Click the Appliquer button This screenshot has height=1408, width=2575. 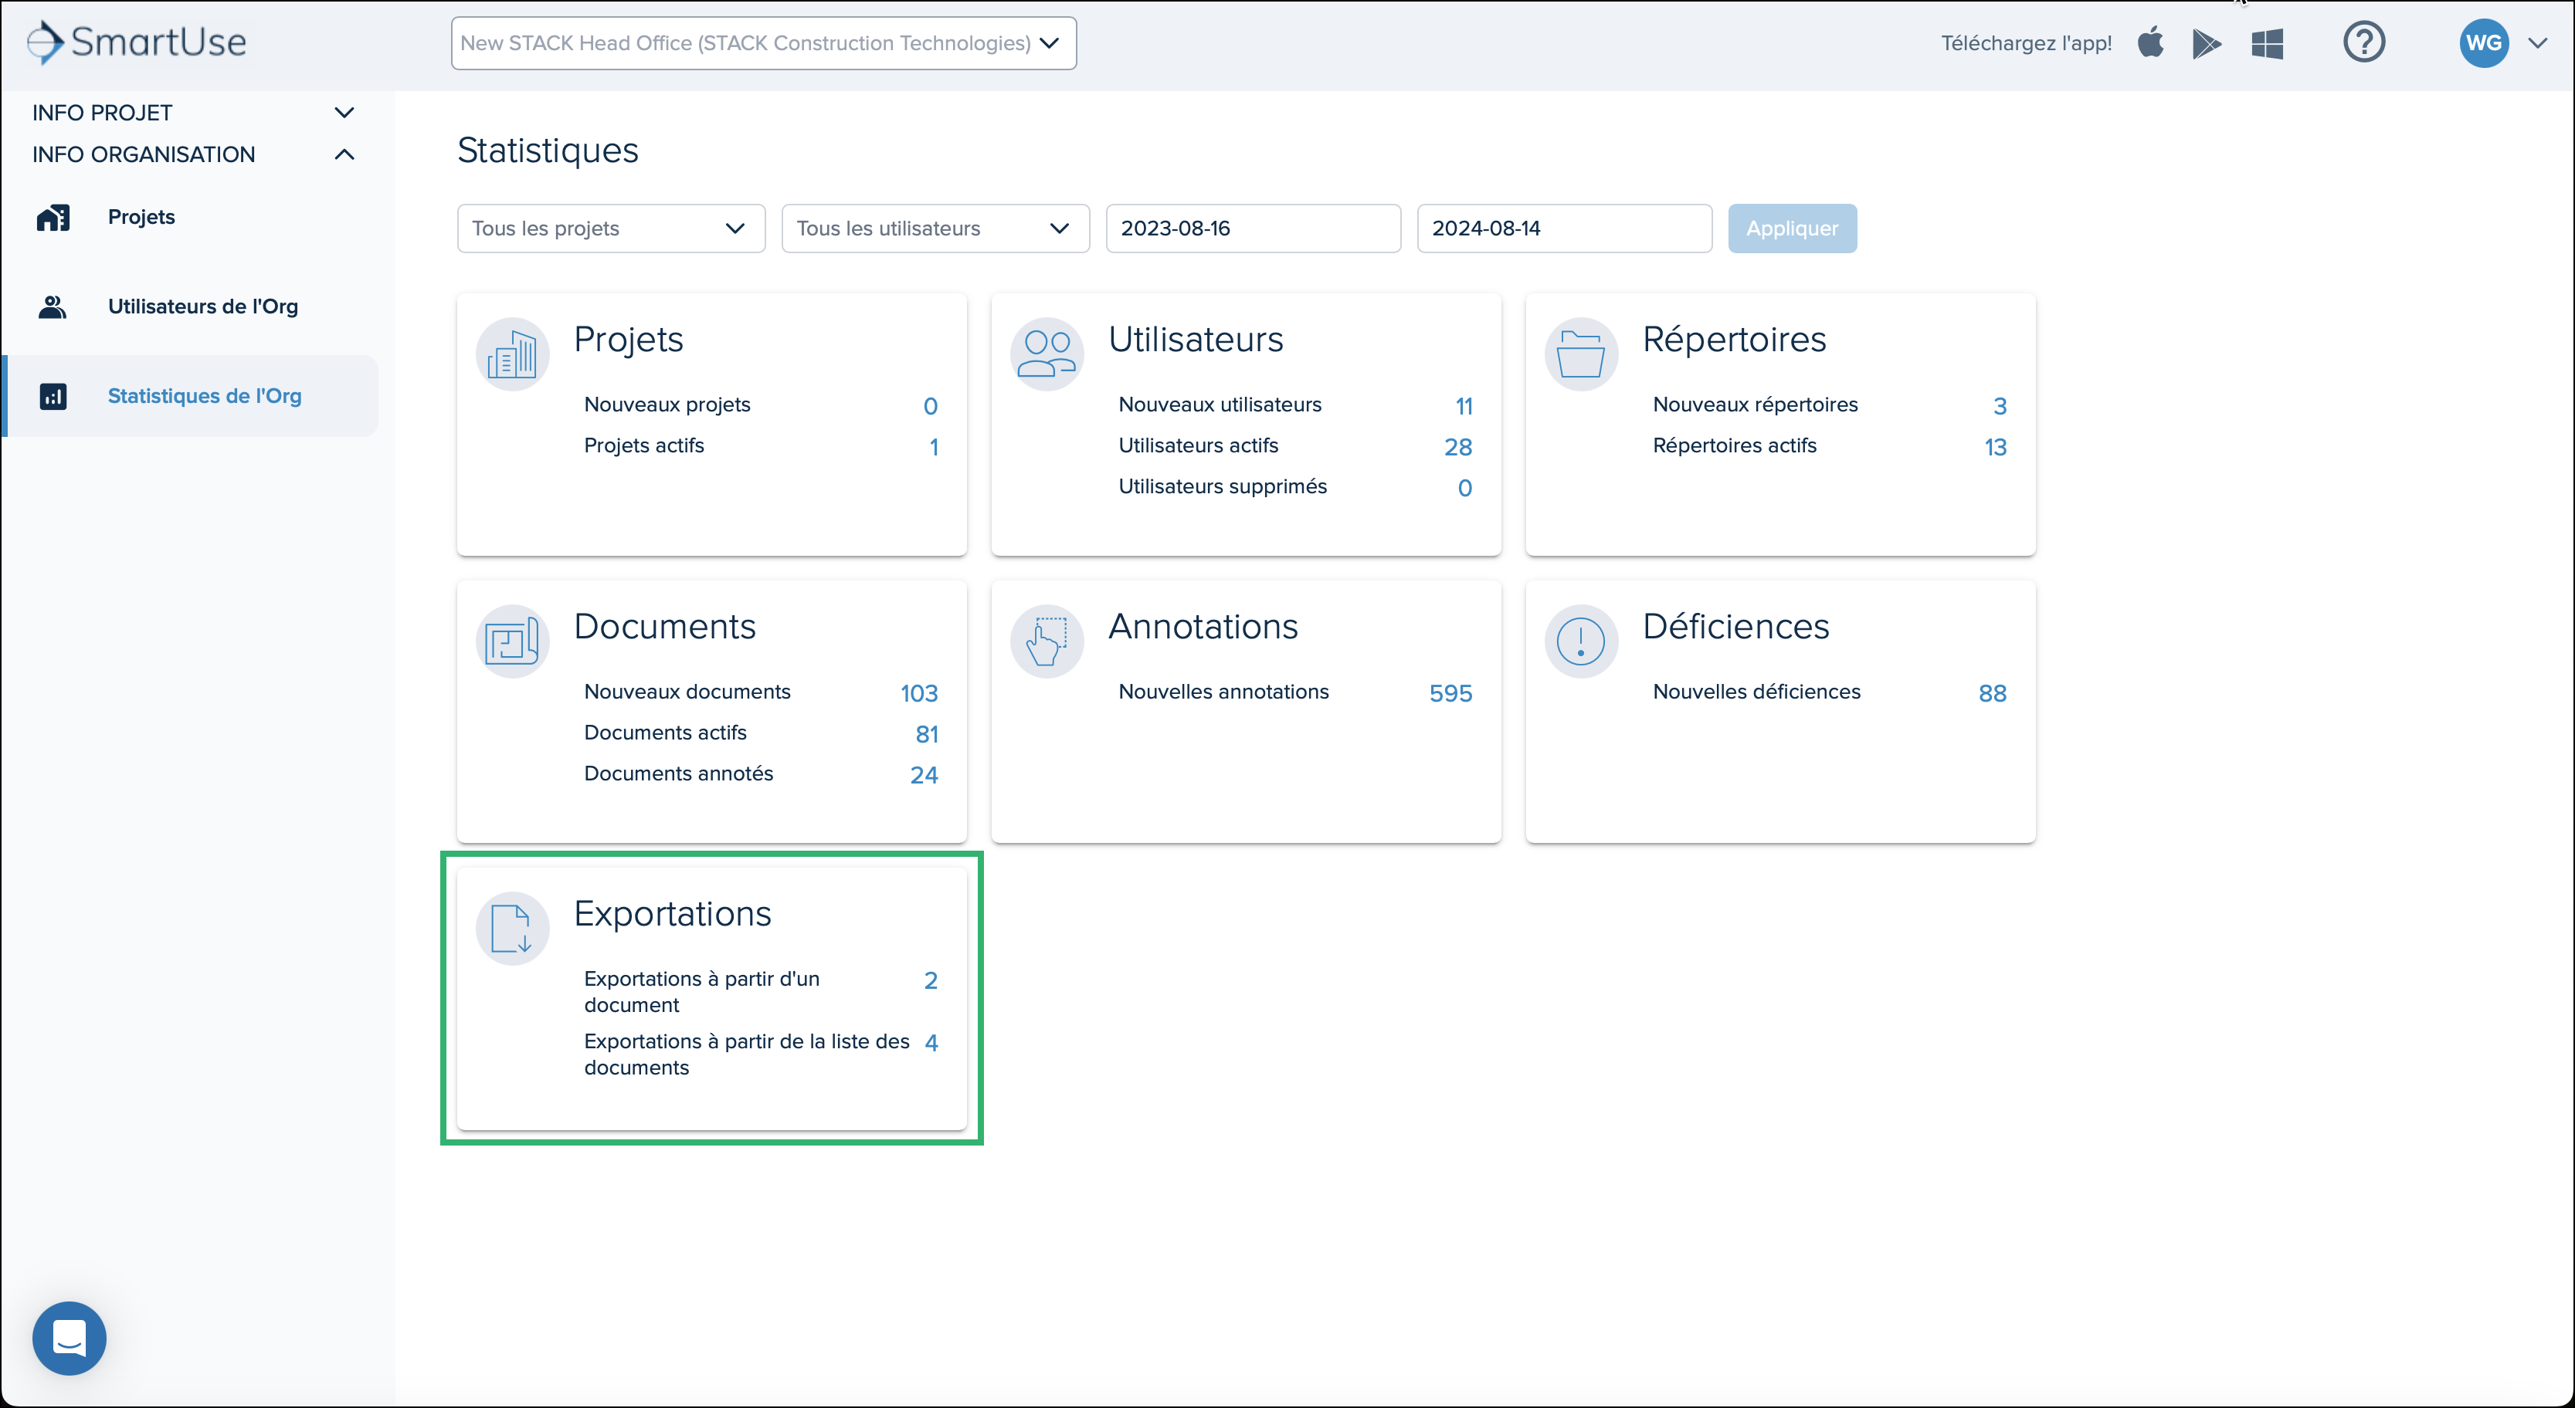point(1791,228)
